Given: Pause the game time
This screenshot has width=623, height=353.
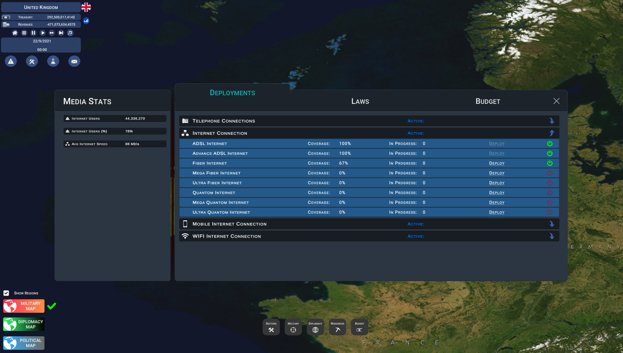Looking at the screenshot, I should (33, 33).
